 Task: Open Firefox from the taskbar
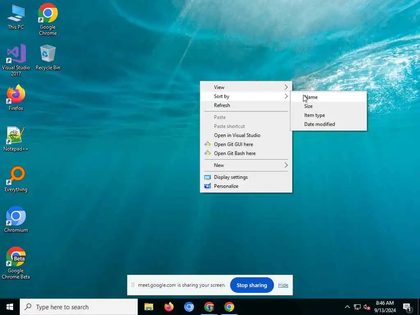point(169,307)
